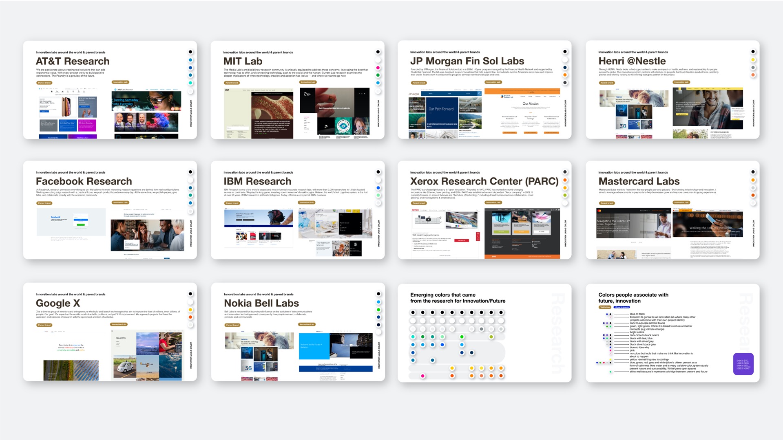Select the yellow swatch on Xerox PARC slide
The width and height of the screenshot is (783, 440).
[565, 188]
